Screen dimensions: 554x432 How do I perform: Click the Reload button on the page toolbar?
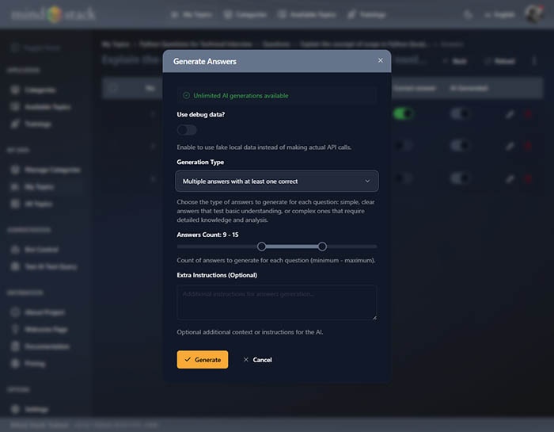tap(501, 61)
